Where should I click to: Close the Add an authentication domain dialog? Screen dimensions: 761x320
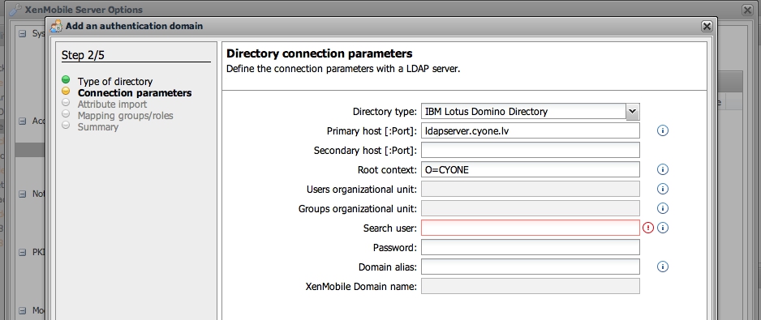[x=707, y=26]
